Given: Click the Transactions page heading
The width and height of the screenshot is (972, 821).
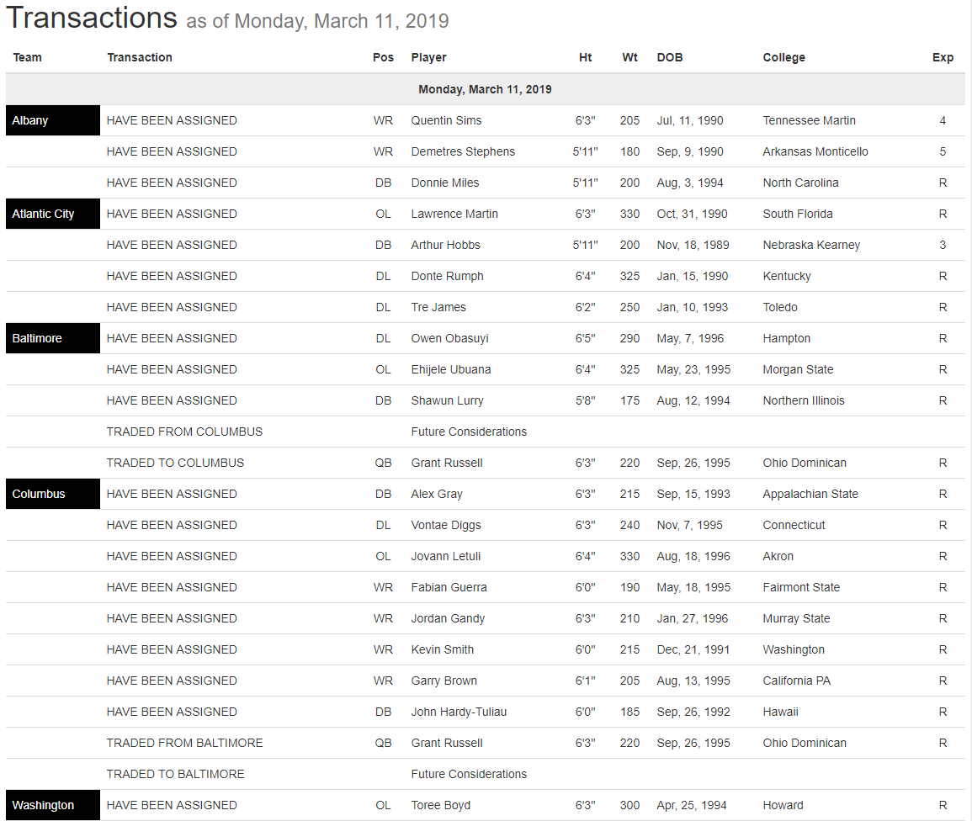Looking at the screenshot, I should pos(92,18).
